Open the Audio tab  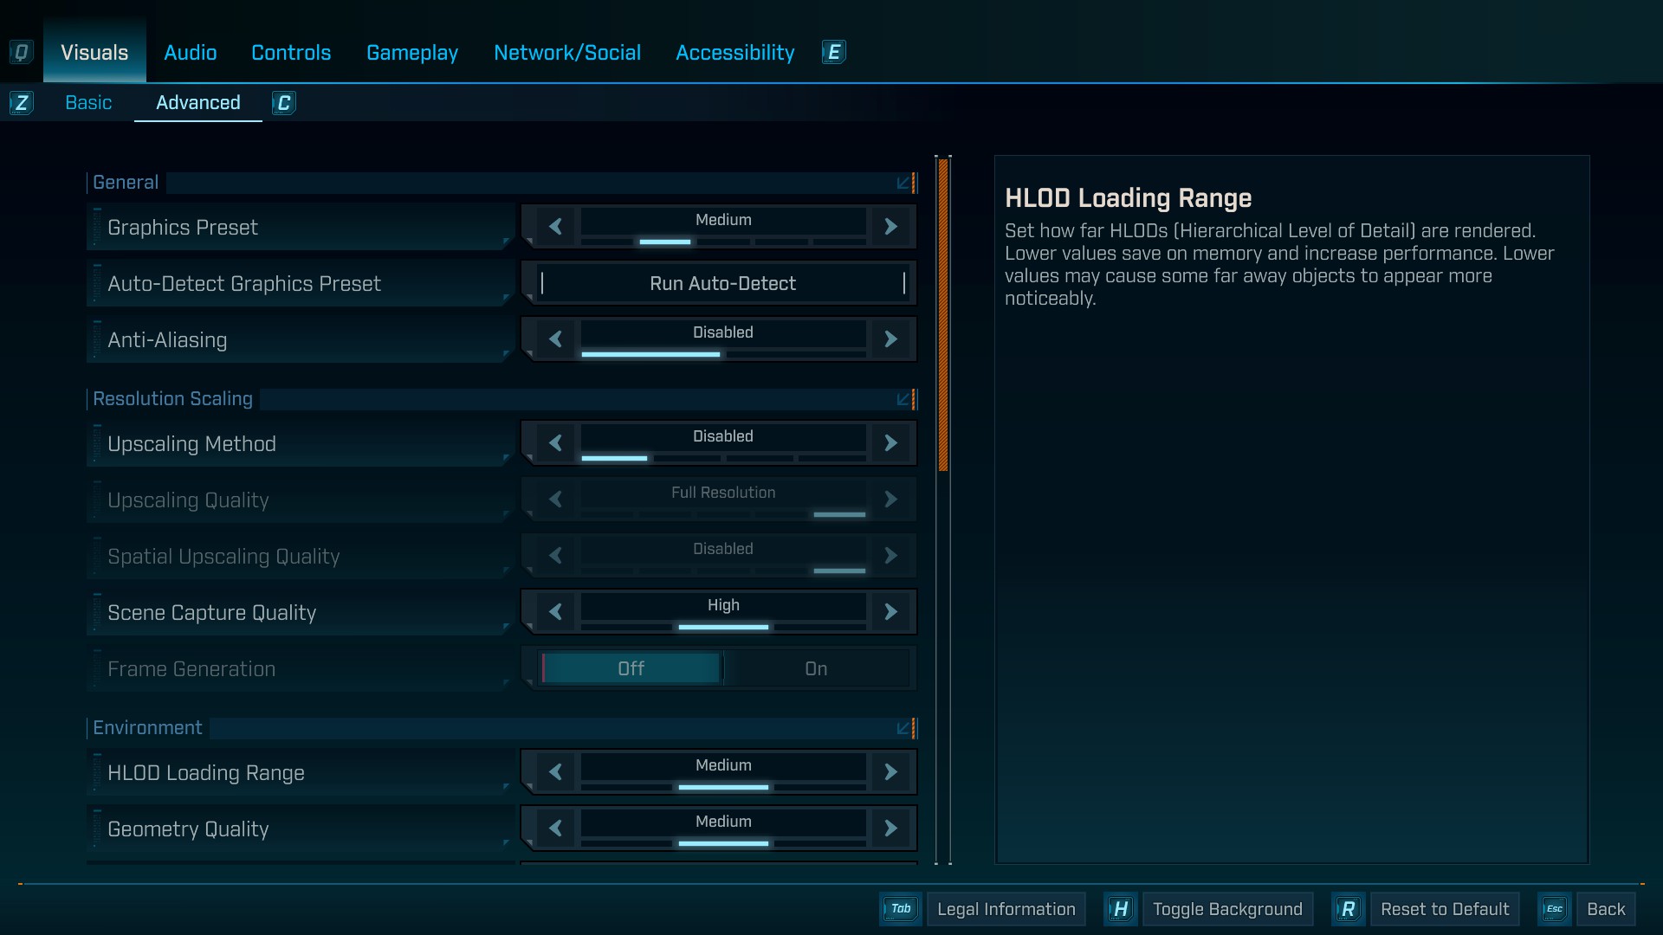point(190,53)
